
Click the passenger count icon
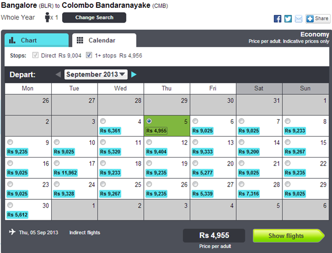coord(48,18)
